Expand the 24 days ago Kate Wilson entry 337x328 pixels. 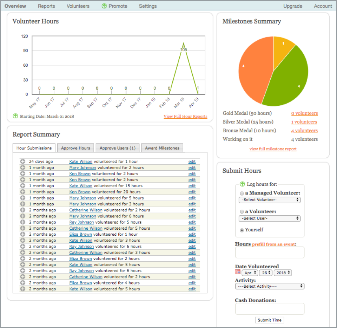pos(23,162)
